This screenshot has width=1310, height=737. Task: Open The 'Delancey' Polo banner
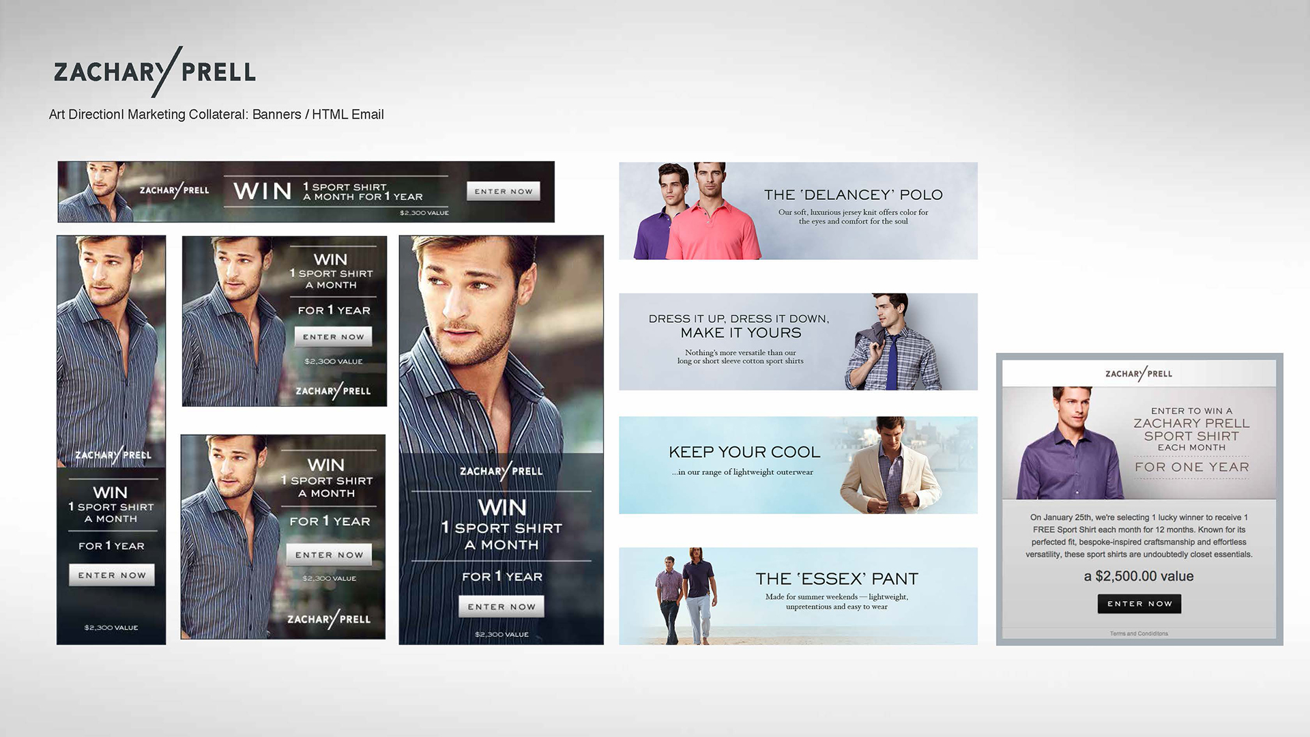point(853,195)
